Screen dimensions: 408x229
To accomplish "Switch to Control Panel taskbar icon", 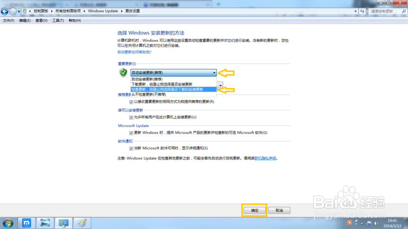I will (x=64, y=223).
